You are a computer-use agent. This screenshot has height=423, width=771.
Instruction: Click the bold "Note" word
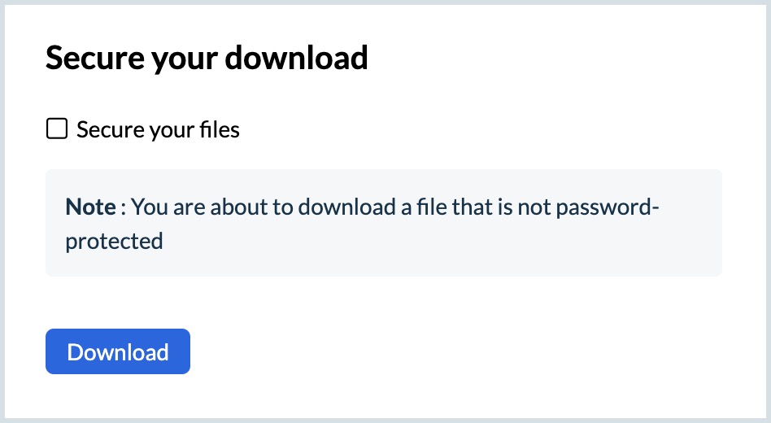tap(90, 207)
